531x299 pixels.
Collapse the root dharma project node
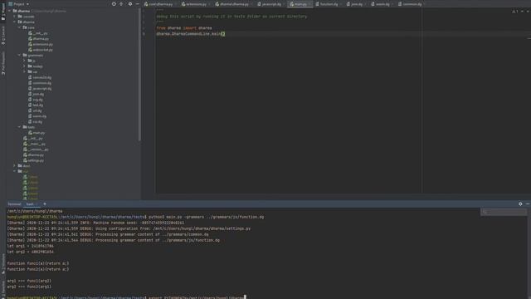click(10, 11)
